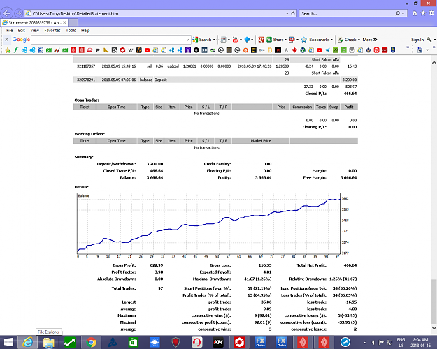Viewport: 437px width, 349px height.
Task: Open the green lightning f favorites shortcut
Action: [16, 50]
